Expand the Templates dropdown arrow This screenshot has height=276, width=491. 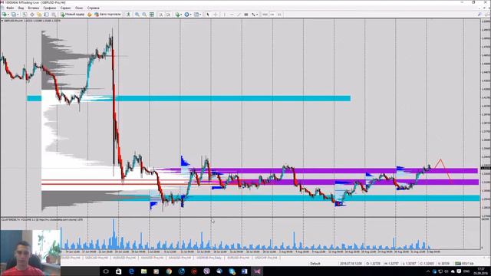(x=200, y=15)
